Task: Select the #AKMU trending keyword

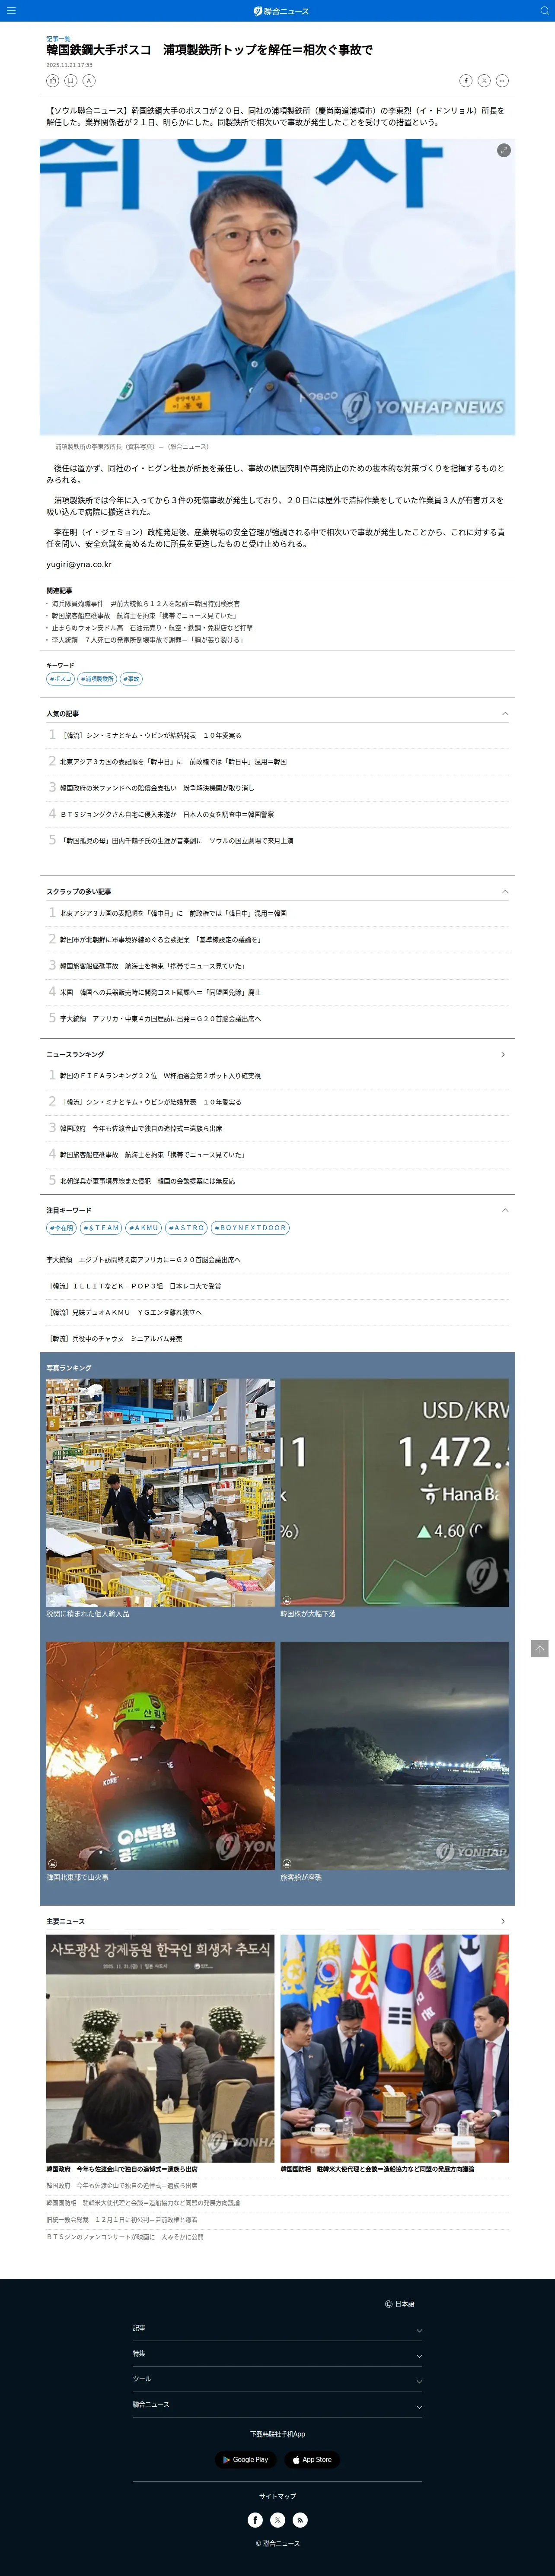Action: [x=143, y=1228]
